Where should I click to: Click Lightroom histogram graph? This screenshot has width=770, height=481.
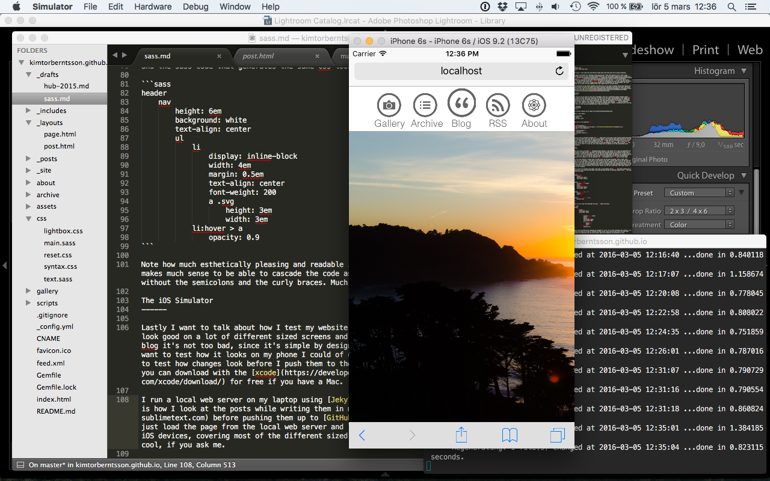pos(688,111)
